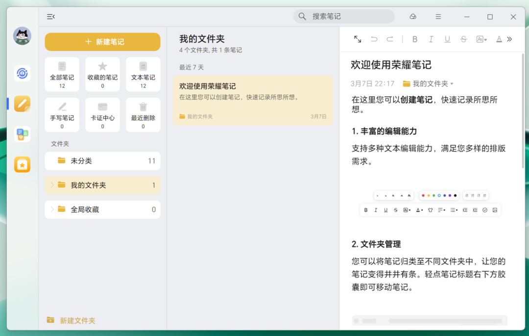Open 文本笔记 category tile
This screenshot has height=336, width=529.
click(143, 74)
